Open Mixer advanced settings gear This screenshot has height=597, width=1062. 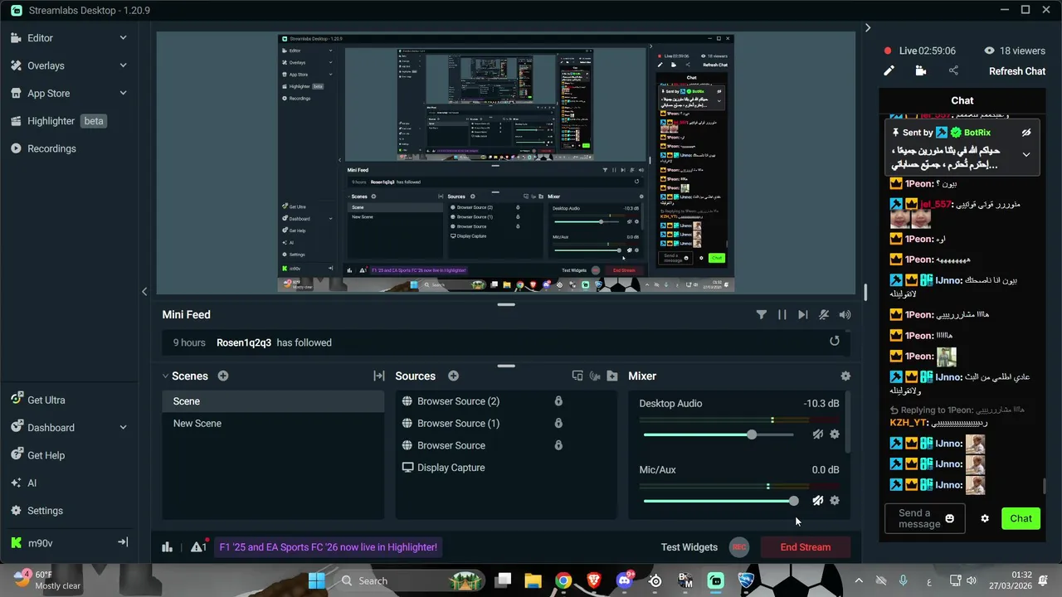click(845, 376)
